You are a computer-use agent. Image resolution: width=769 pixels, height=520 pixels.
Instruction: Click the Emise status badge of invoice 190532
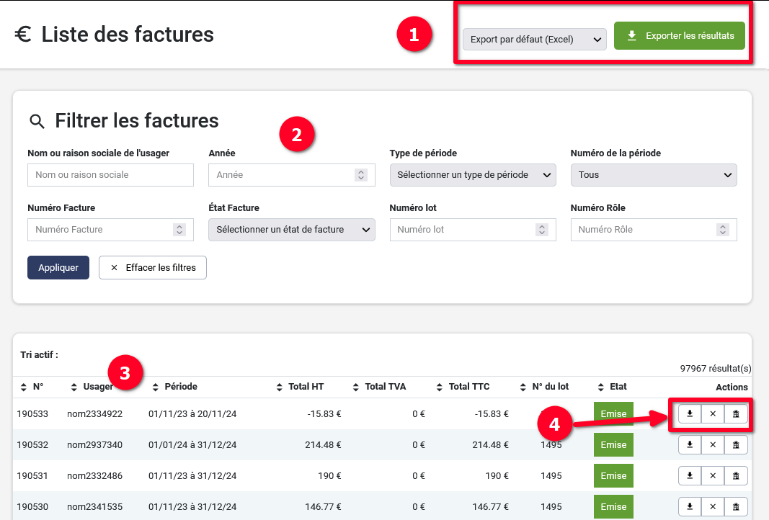point(613,445)
